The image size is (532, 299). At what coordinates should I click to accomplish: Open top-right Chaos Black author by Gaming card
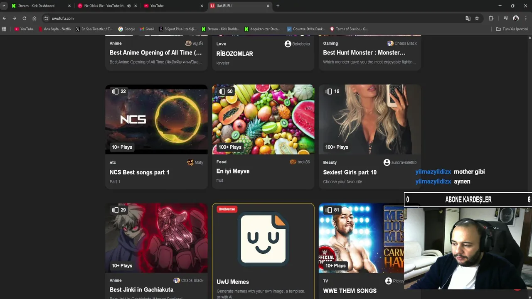coord(401,43)
